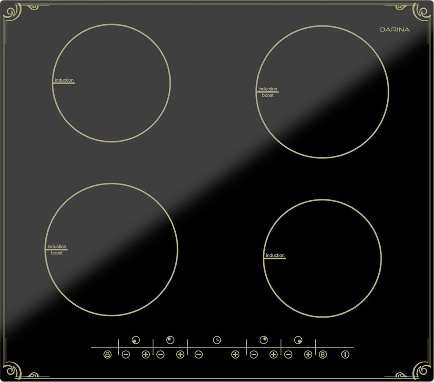
Task: Click the top-right induction boost burner label
Action: click(268, 92)
